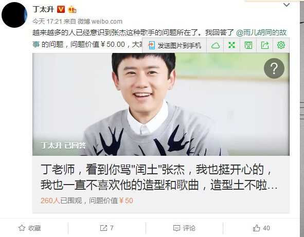Send picture to phone via 发送图片到手机

pos(174,46)
